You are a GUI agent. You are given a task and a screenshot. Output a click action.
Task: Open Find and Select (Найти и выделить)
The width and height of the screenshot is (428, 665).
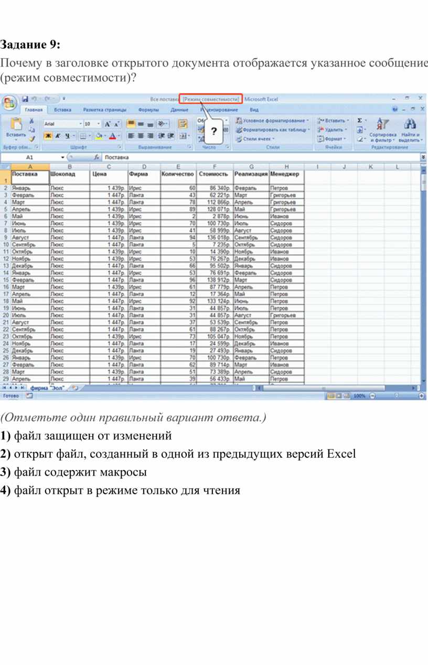pyautogui.click(x=410, y=130)
